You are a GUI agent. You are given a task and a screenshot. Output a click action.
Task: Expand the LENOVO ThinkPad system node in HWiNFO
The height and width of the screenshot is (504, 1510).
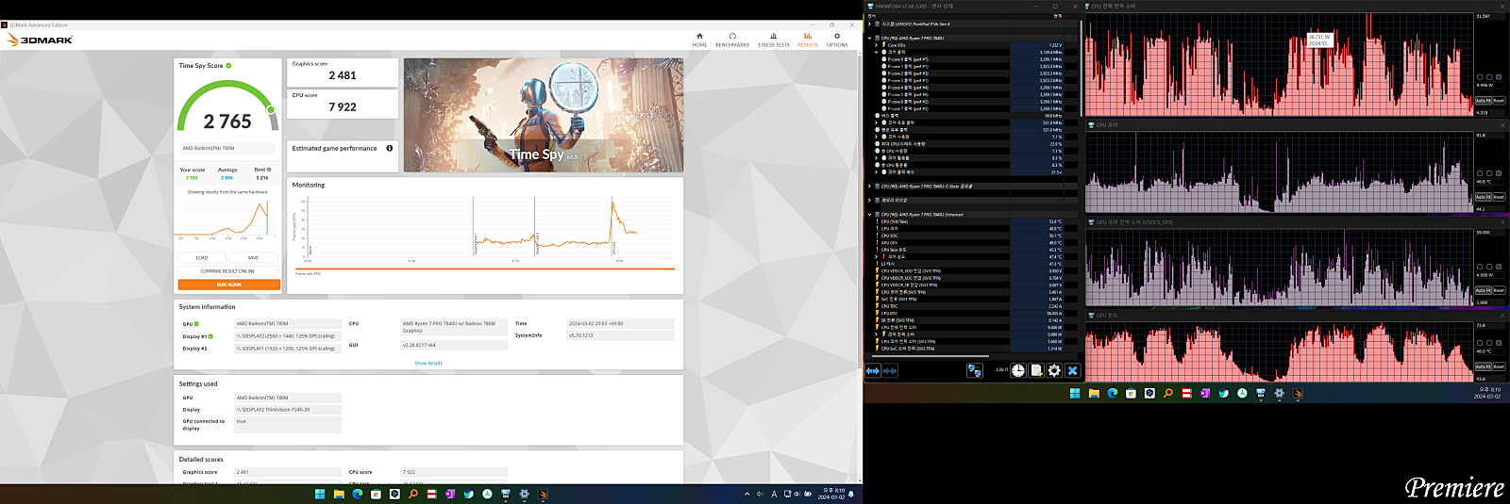(x=869, y=24)
